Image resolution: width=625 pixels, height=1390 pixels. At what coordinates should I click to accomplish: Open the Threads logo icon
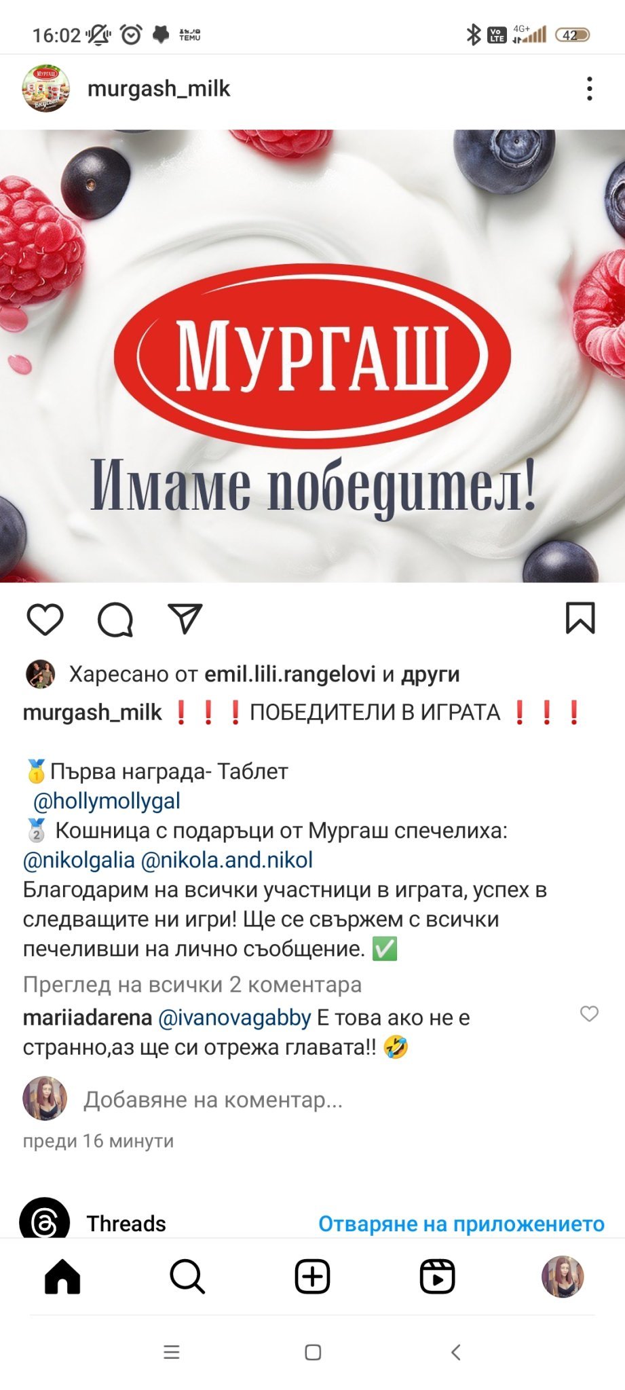point(45,1219)
